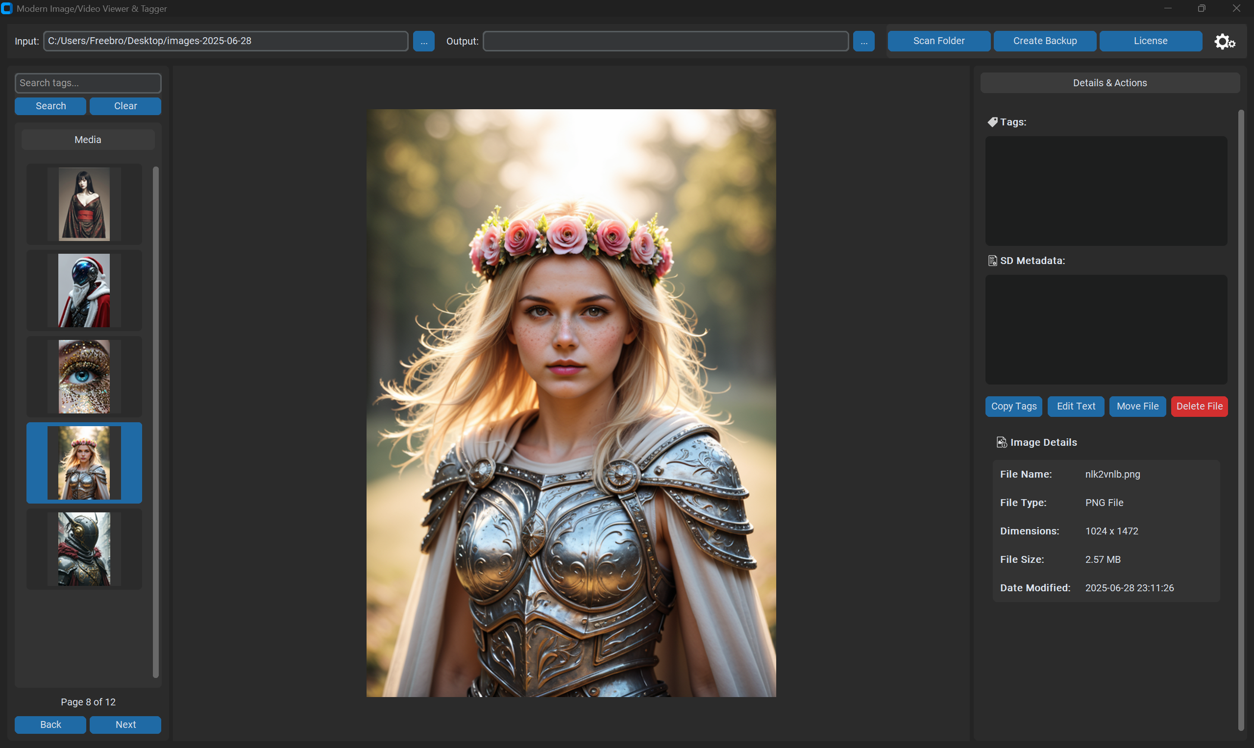1254x748 pixels.
Task: Select the Santa astronaut thumbnail
Action: 84,290
